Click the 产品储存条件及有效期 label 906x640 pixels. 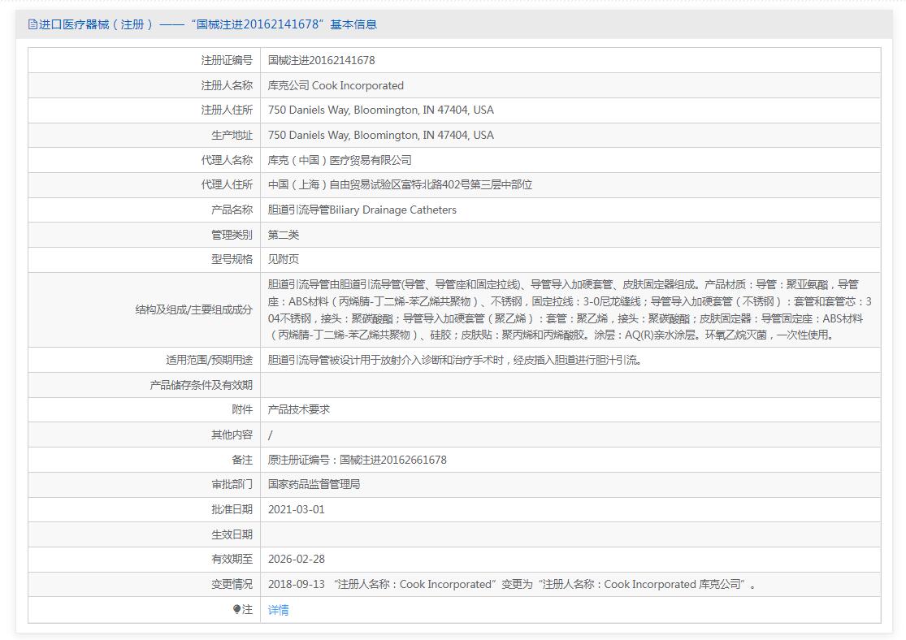[x=201, y=385]
